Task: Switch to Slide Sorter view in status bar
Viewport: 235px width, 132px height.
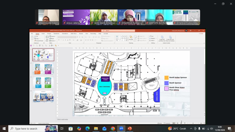Action: 177,123
